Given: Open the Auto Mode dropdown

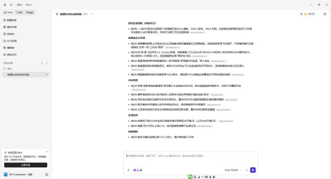Looking at the screenshot, I should pyautogui.click(x=233, y=170).
